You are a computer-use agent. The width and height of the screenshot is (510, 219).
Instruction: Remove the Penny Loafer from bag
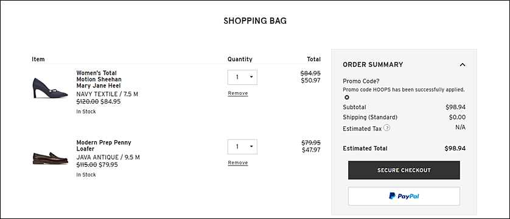click(238, 163)
